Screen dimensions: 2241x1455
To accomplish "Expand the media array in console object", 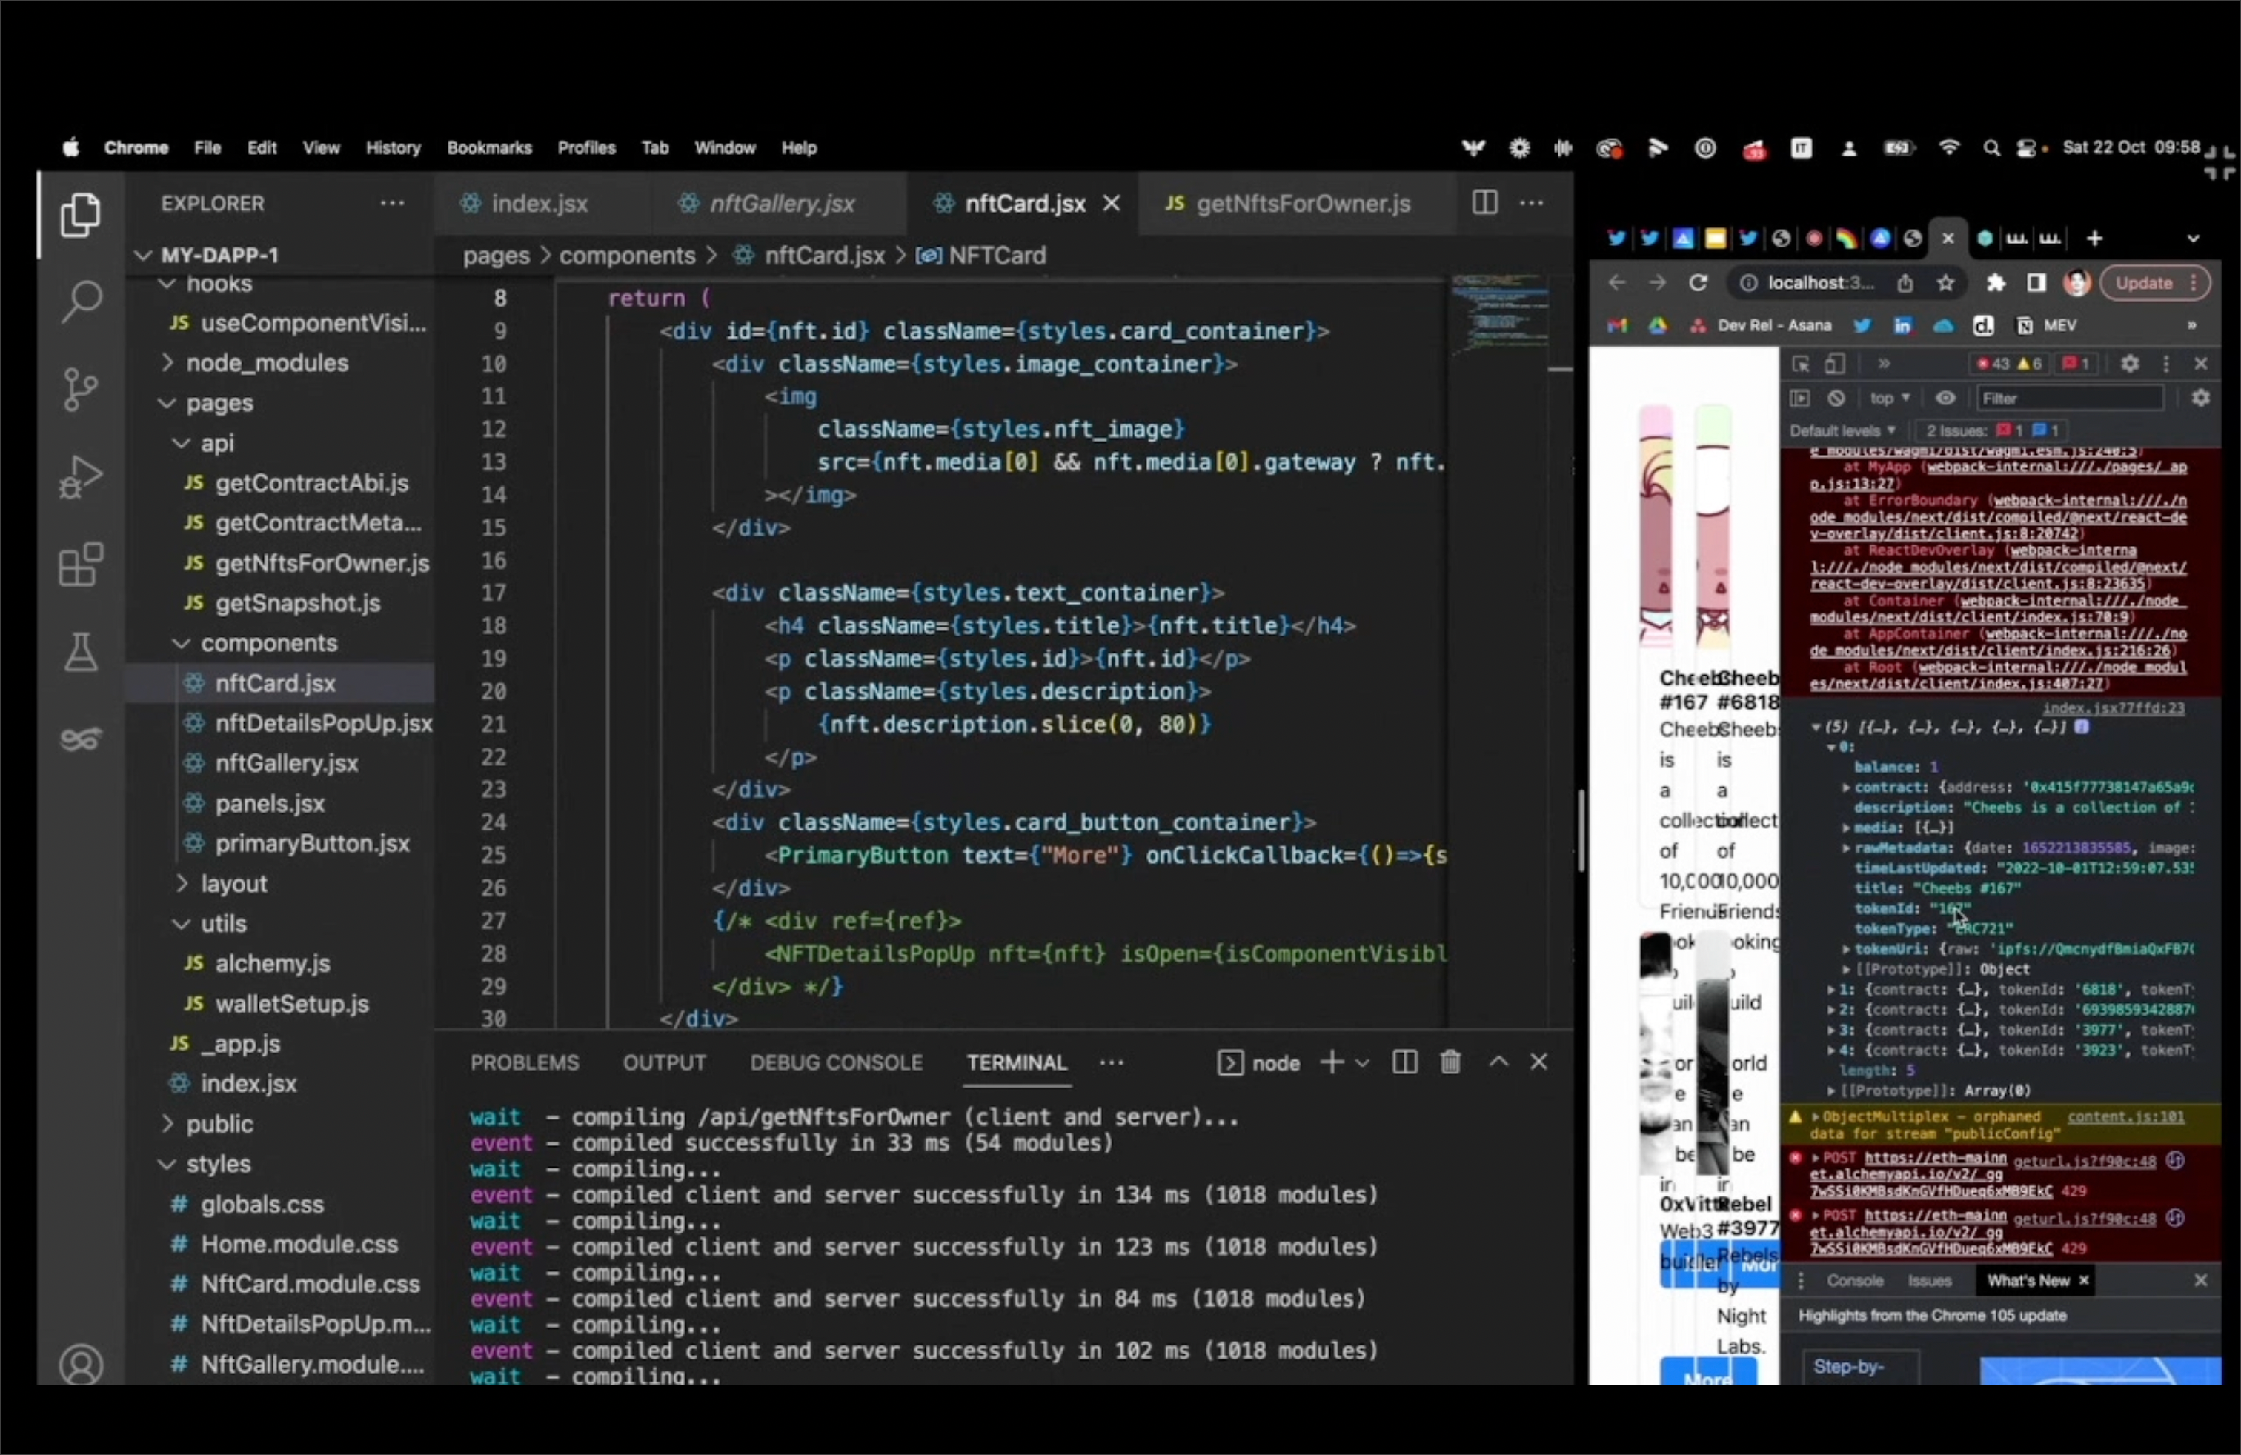I will click(1847, 828).
